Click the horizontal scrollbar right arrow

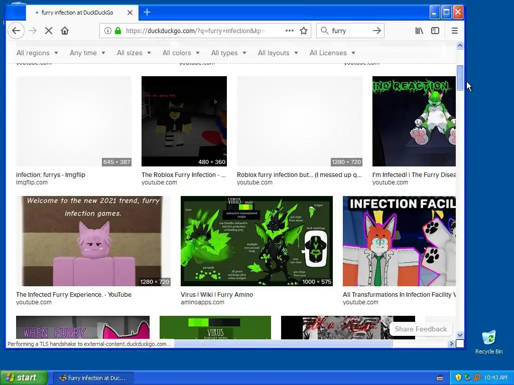point(451,343)
